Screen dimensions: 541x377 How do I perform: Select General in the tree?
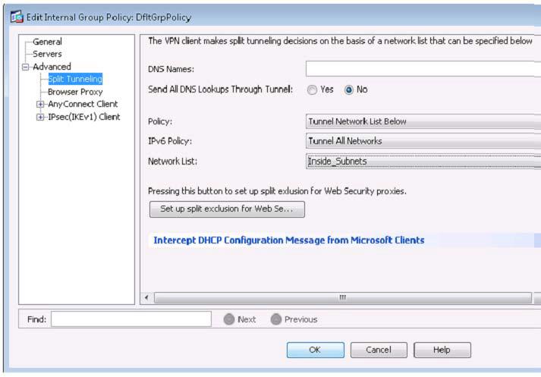[x=47, y=42]
